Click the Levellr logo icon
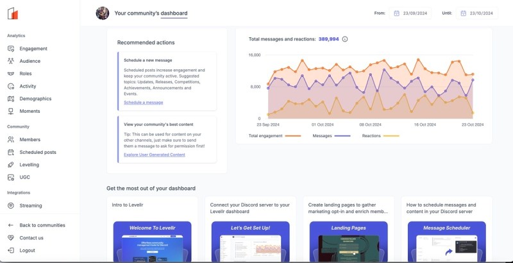This screenshot has height=263, width=513. pos(13,13)
